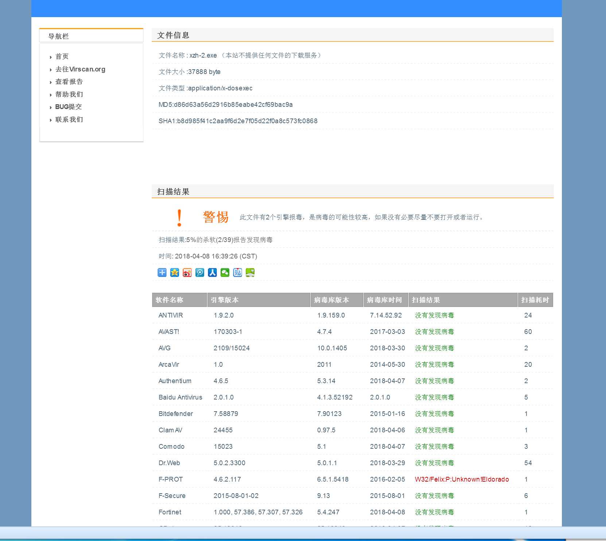606x541 pixels.
Task: Select the Comodo row name
Action: (x=171, y=447)
